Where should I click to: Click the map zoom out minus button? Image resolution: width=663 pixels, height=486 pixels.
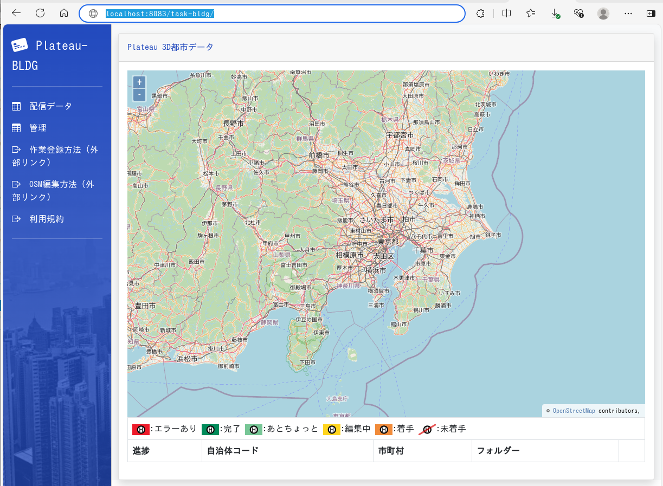[139, 95]
